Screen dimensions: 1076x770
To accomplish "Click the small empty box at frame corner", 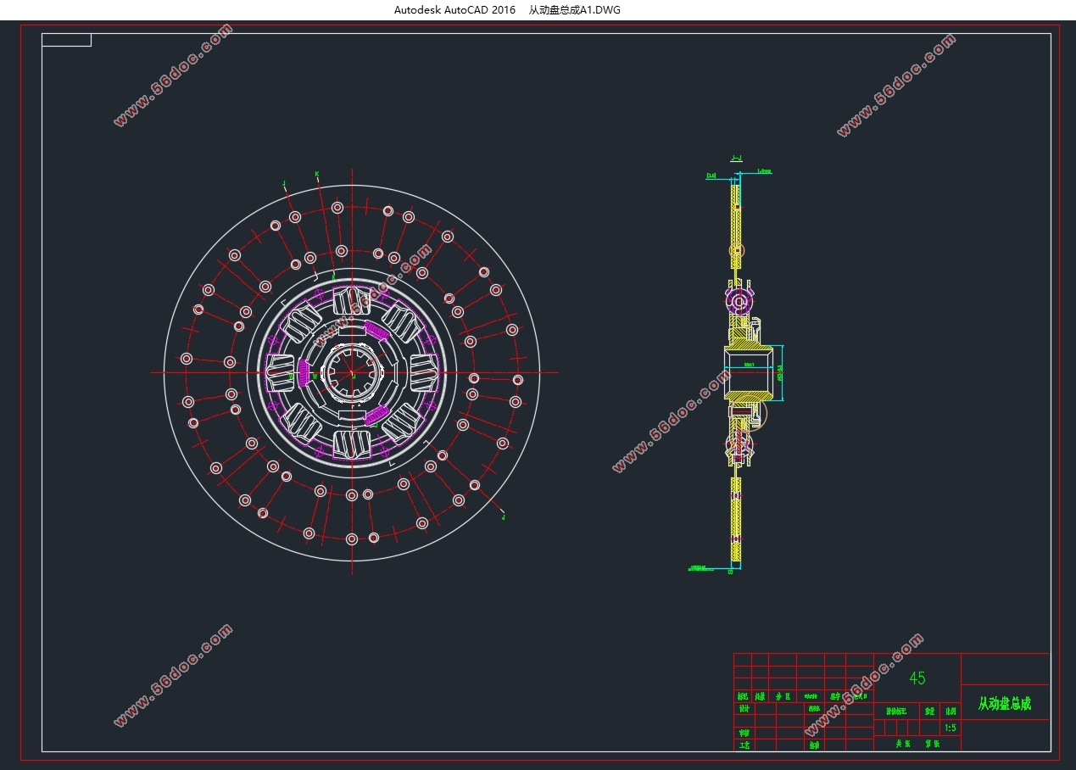I will pos(66,40).
